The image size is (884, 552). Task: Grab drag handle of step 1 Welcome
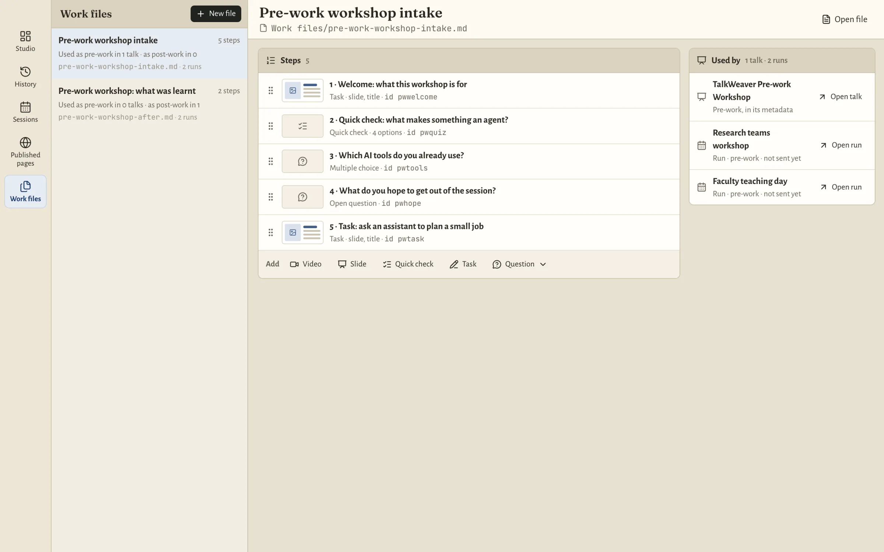tap(271, 91)
